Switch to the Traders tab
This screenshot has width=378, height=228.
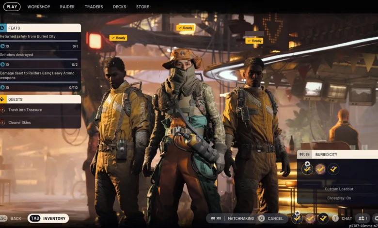pyautogui.click(x=94, y=7)
